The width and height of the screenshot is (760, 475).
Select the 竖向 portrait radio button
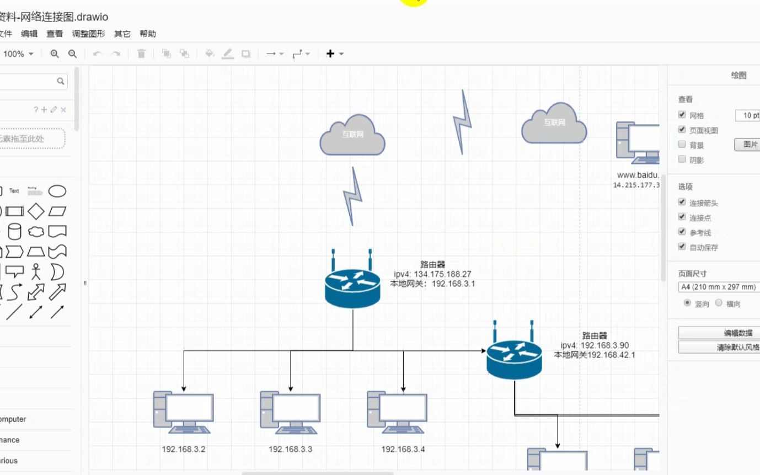click(687, 303)
